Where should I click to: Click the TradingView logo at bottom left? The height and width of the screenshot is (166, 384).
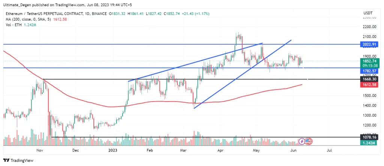18,160
